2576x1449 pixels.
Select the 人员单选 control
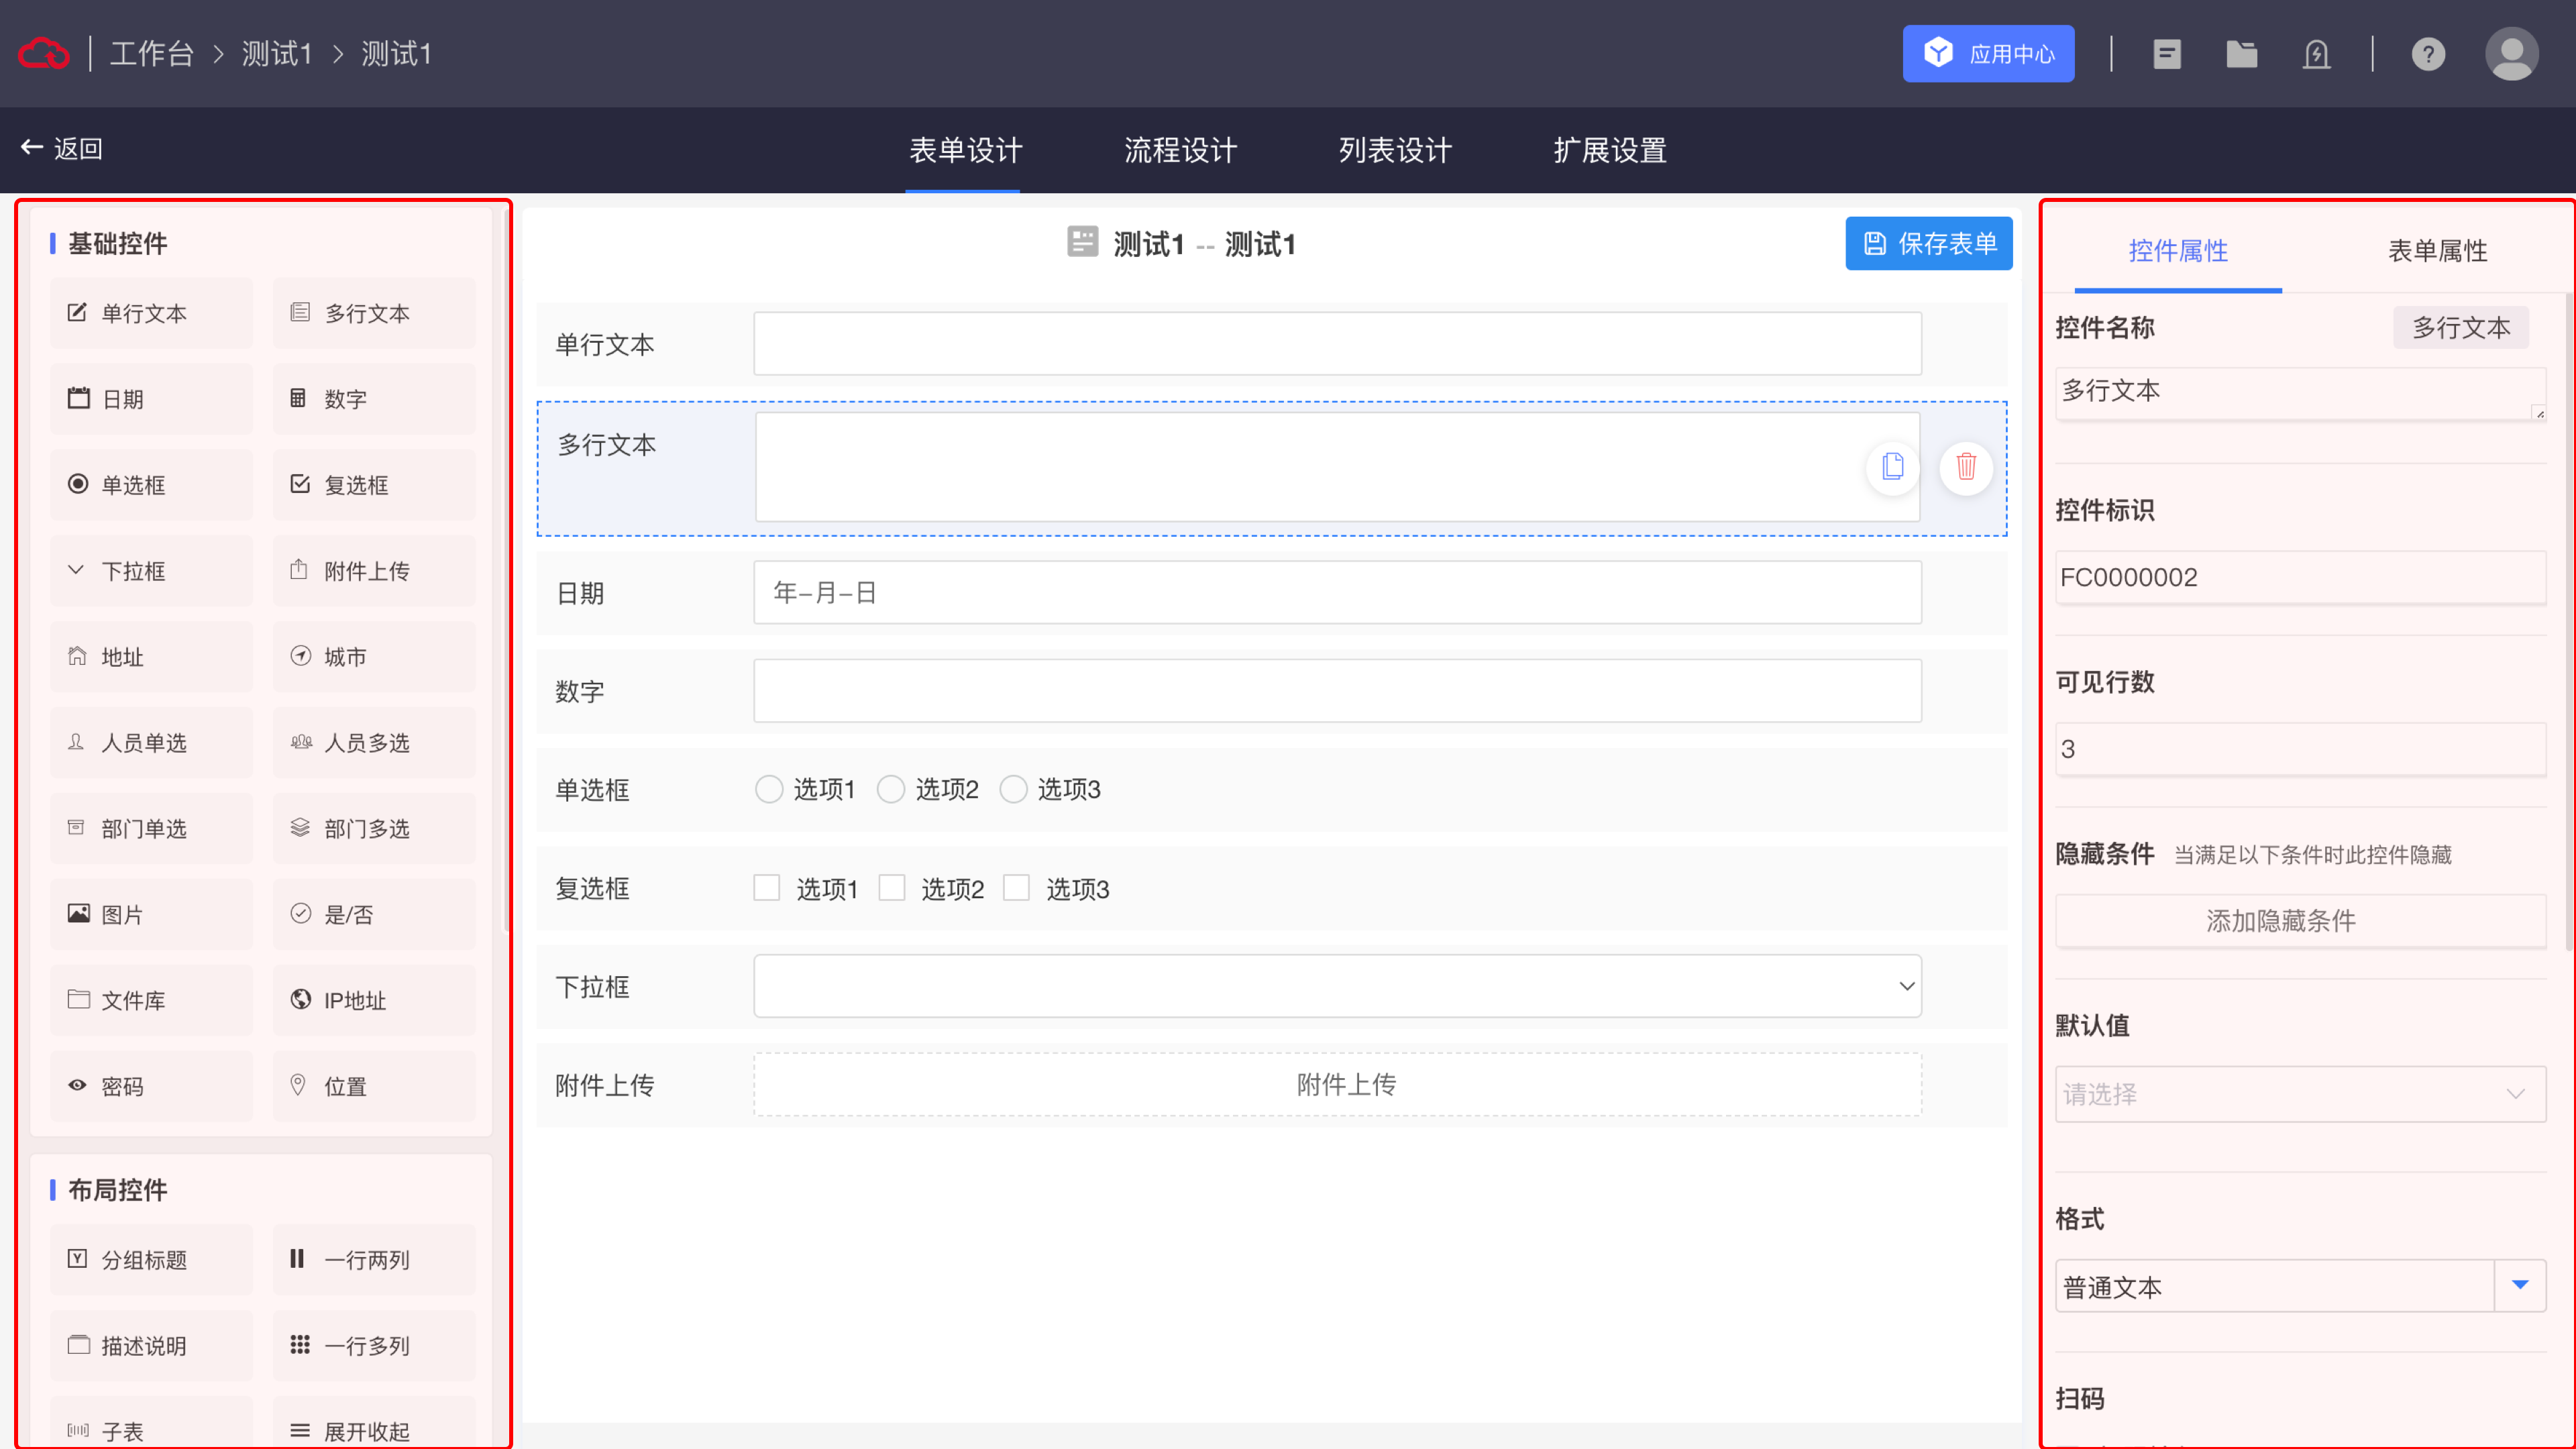click(151, 743)
